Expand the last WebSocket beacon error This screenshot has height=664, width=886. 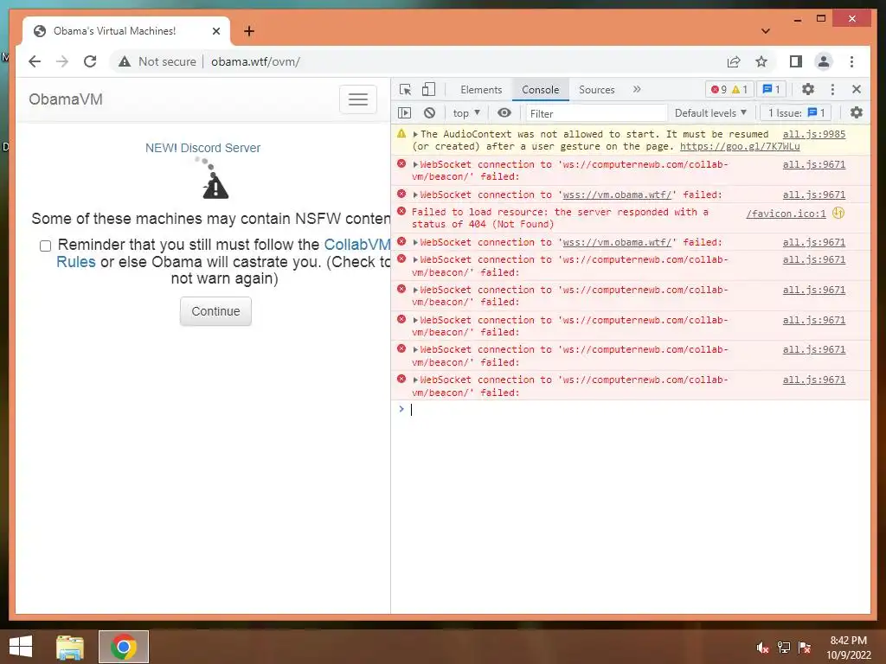(x=415, y=380)
